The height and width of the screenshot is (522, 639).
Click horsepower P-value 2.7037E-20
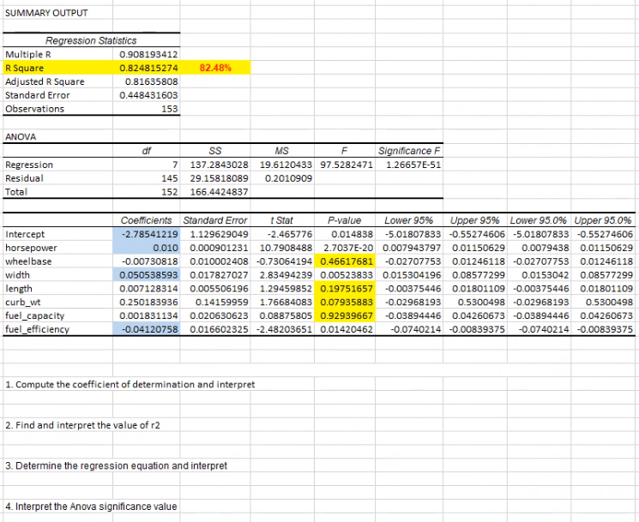[x=348, y=248]
